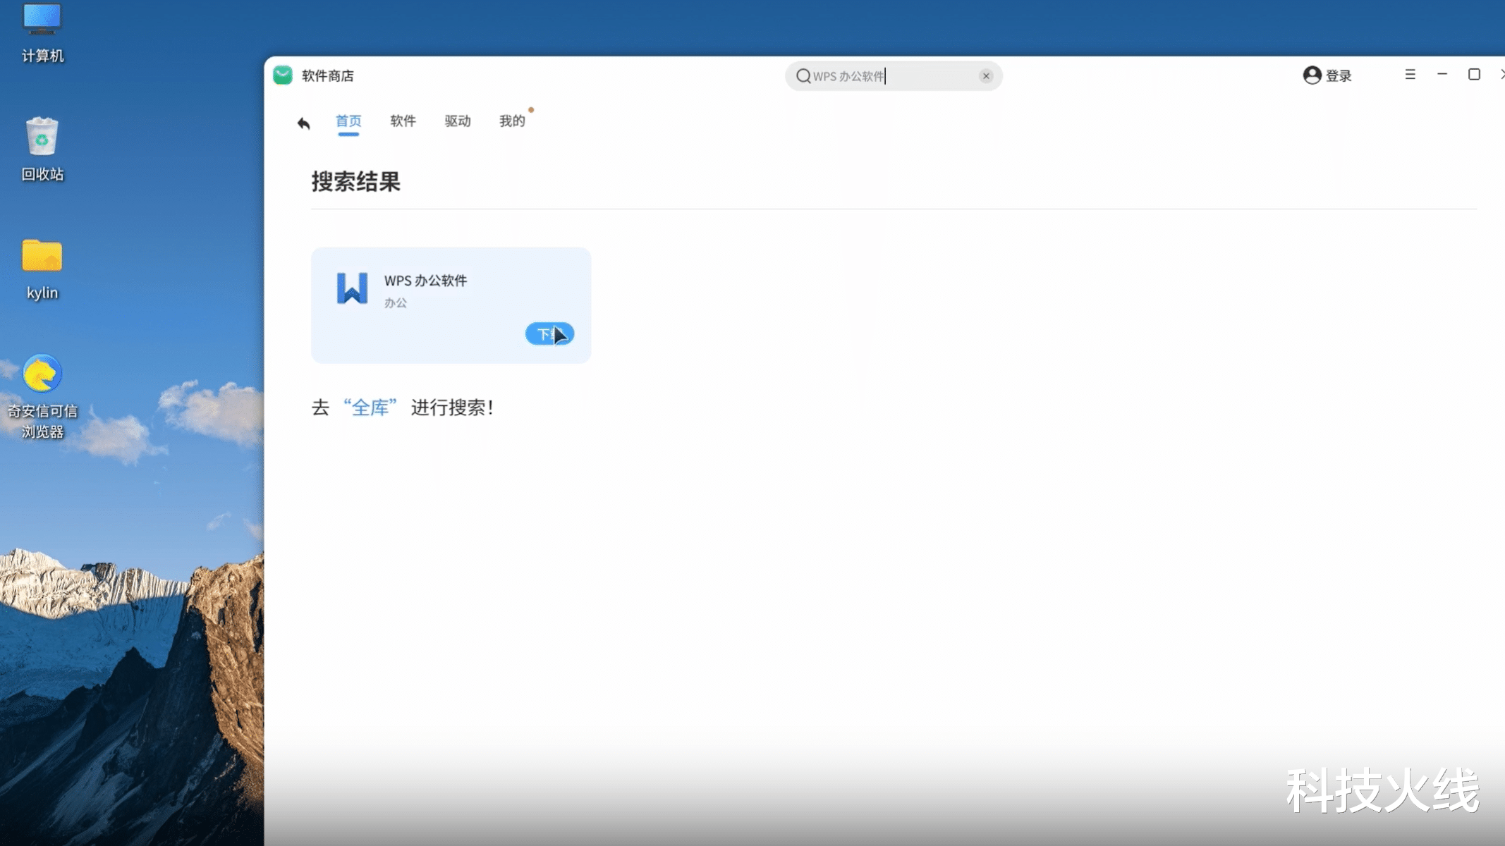Switch to the 软件 tab

403,121
